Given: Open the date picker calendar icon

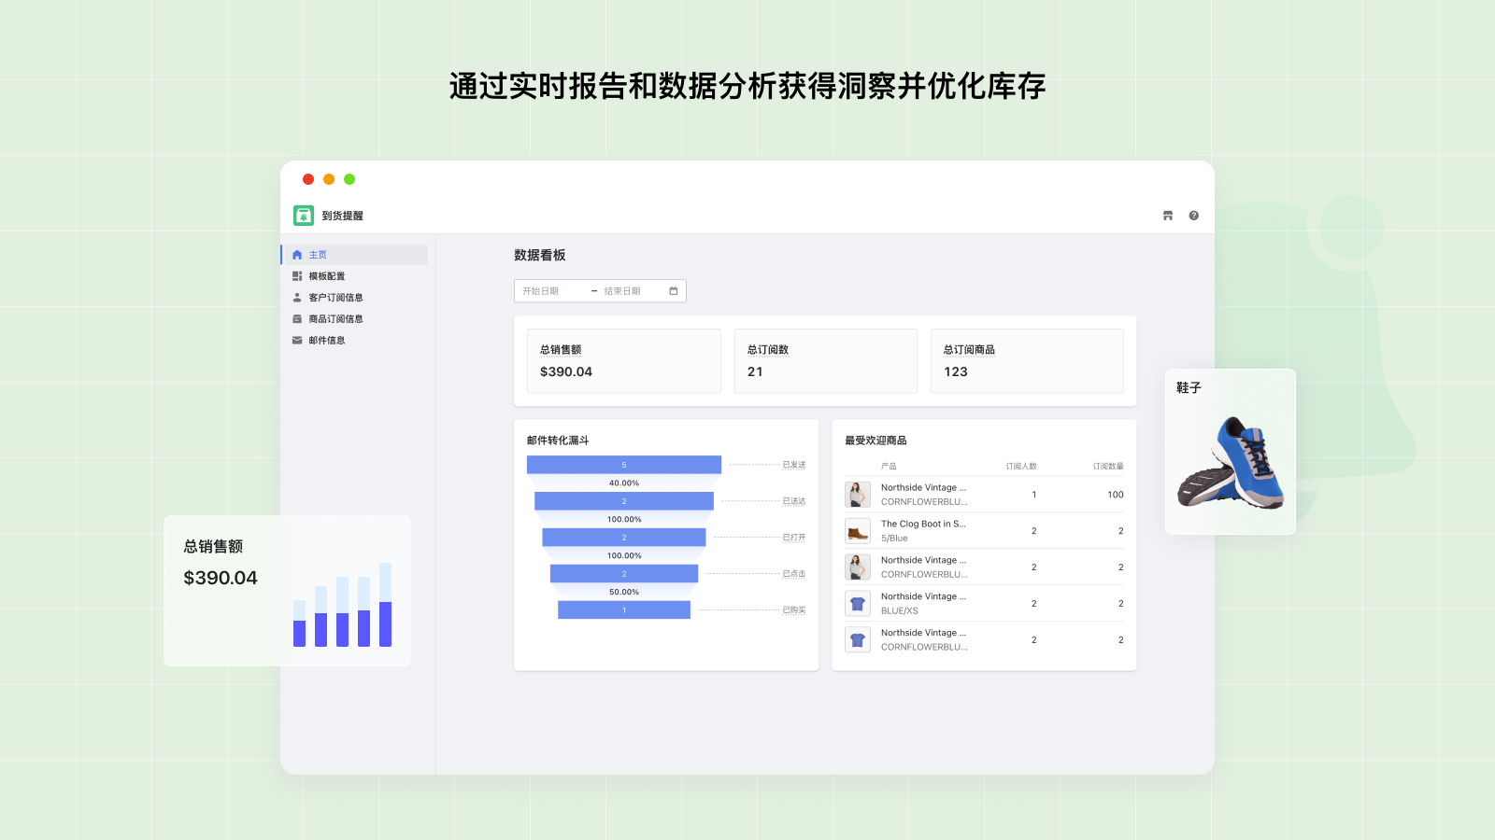Looking at the screenshot, I should pos(673,291).
